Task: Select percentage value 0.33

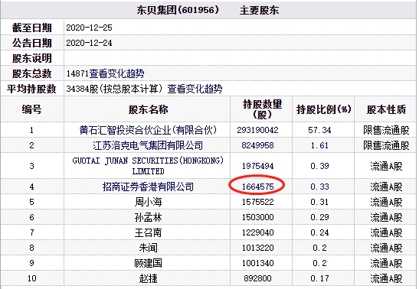Action: pos(319,187)
